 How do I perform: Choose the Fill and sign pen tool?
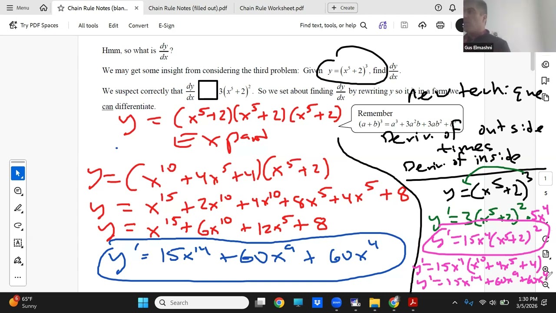[x=18, y=260]
